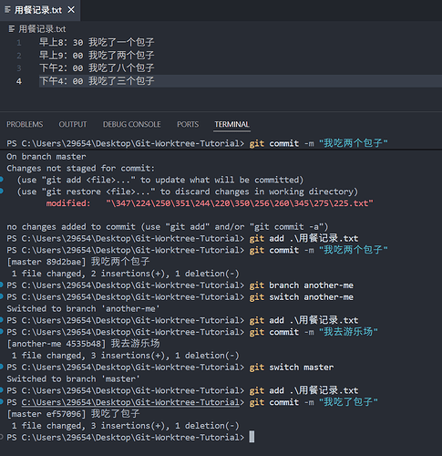Click the 'git commit -m "我去游乐场"' command
This screenshot has height=456, width=442.
[x=314, y=332]
